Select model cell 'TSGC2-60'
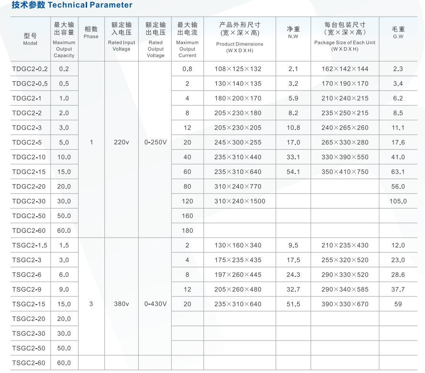The height and width of the screenshot is (373, 425). 28,362
